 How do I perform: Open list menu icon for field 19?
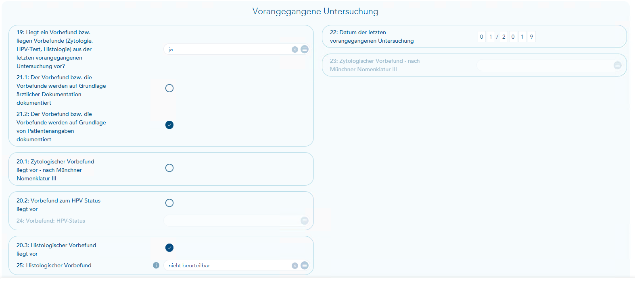pyautogui.click(x=305, y=49)
